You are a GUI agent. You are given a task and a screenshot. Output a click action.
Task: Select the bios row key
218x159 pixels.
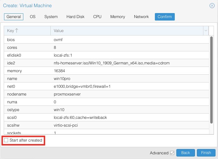(11, 40)
